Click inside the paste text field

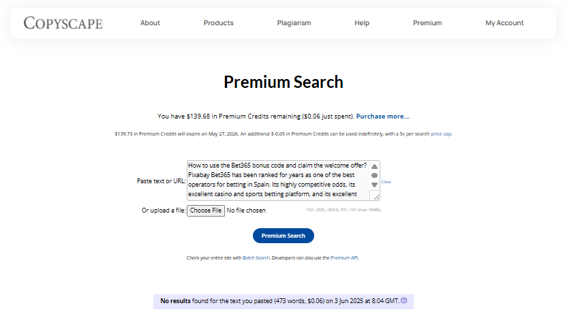click(x=278, y=180)
